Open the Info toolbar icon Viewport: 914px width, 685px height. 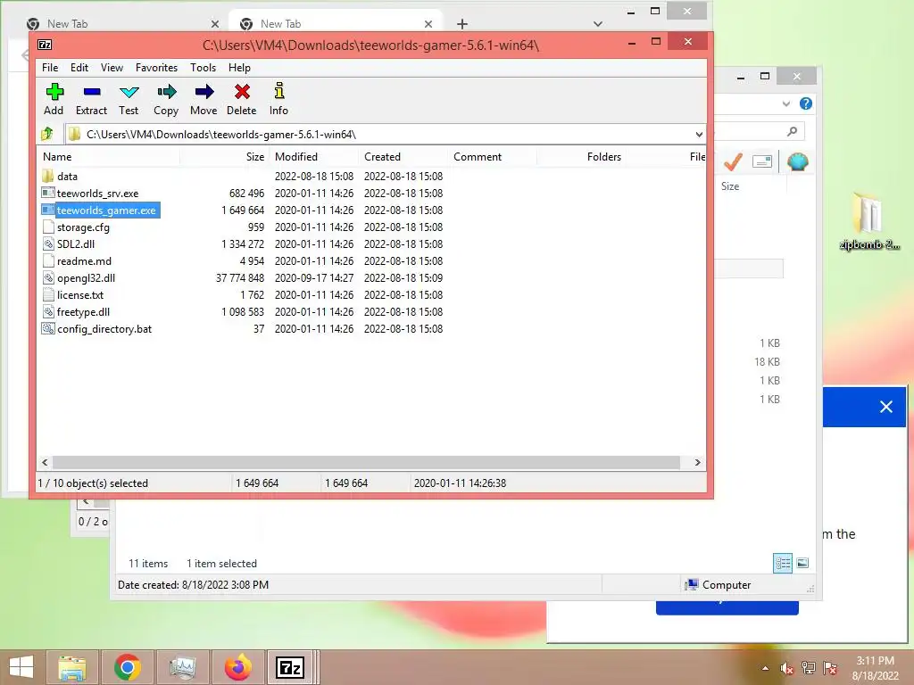(279, 91)
